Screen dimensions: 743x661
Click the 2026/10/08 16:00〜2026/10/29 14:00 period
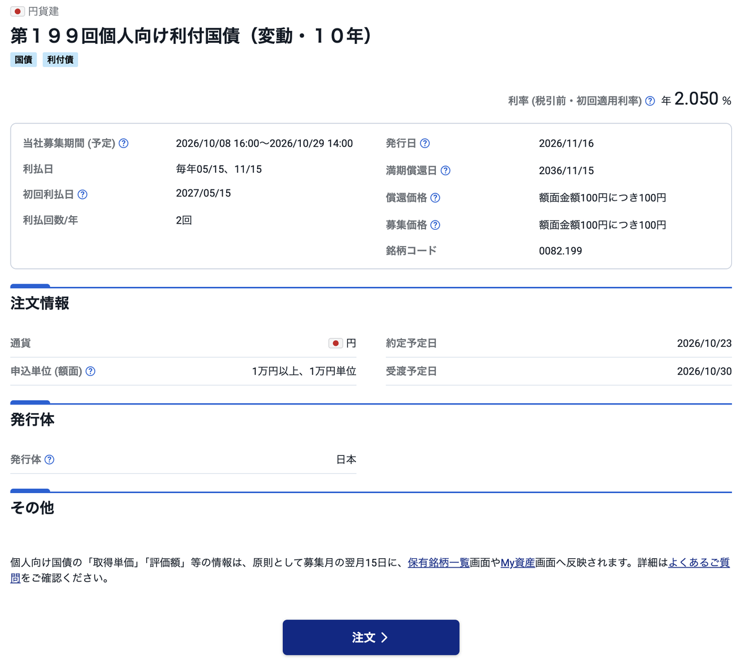[264, 143]
